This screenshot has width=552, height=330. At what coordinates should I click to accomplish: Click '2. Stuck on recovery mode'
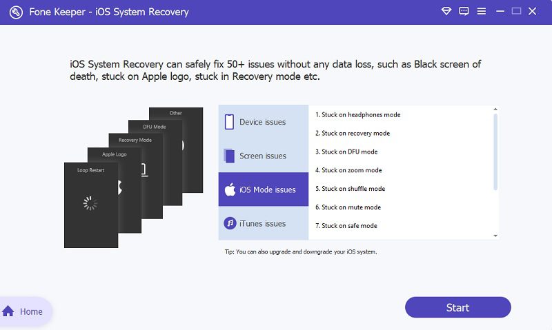(353, 133)
